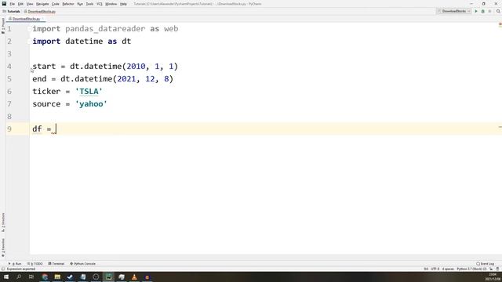
Task: Click 'pandas_datareader' in import line
Action: [105, 29]
